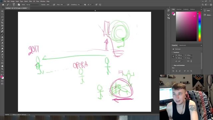Screen dimensions: 213x120
Task: Toggle flip vertical in Properties
Action: click(x=191, y=61)
